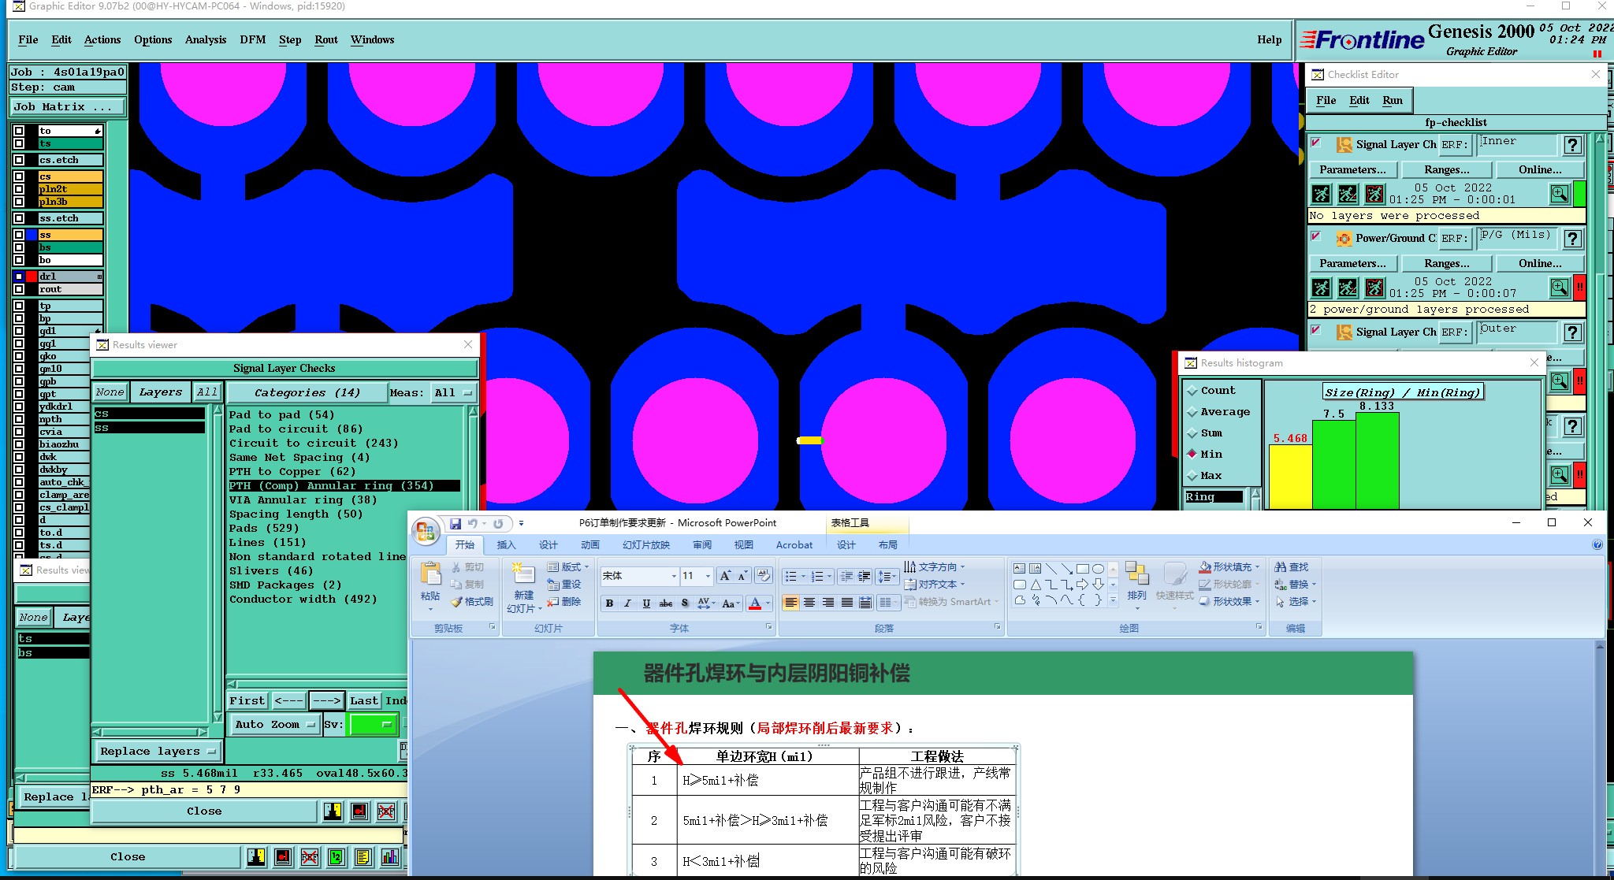This screenshot has width=1614, height=880.
Task: Zoom into Power/Ground check results
Action: tap(1559, 288)
